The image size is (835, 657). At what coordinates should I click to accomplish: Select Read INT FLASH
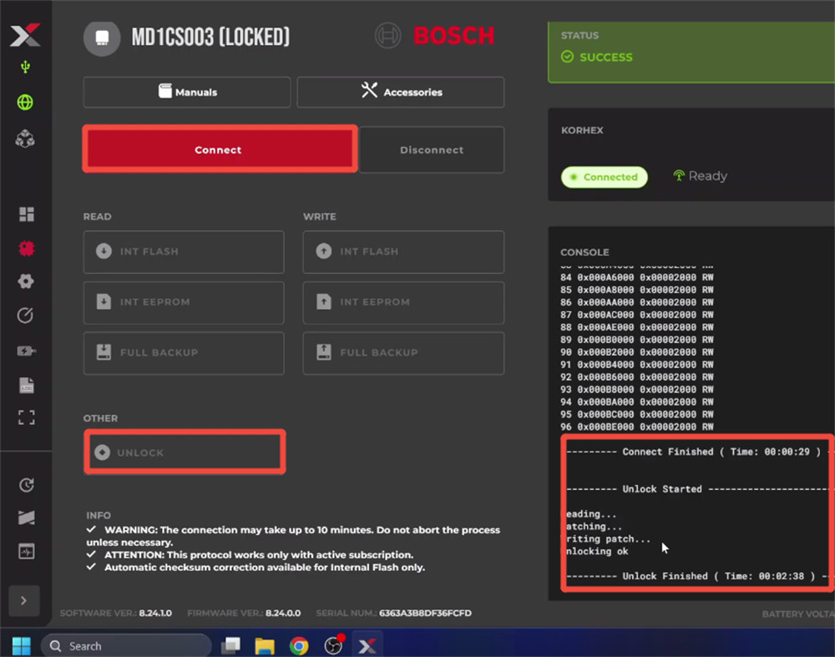tap(184, 252)
